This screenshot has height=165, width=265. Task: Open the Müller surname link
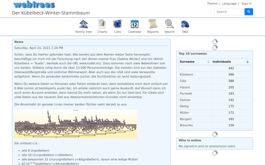click(x=184, y=113)
